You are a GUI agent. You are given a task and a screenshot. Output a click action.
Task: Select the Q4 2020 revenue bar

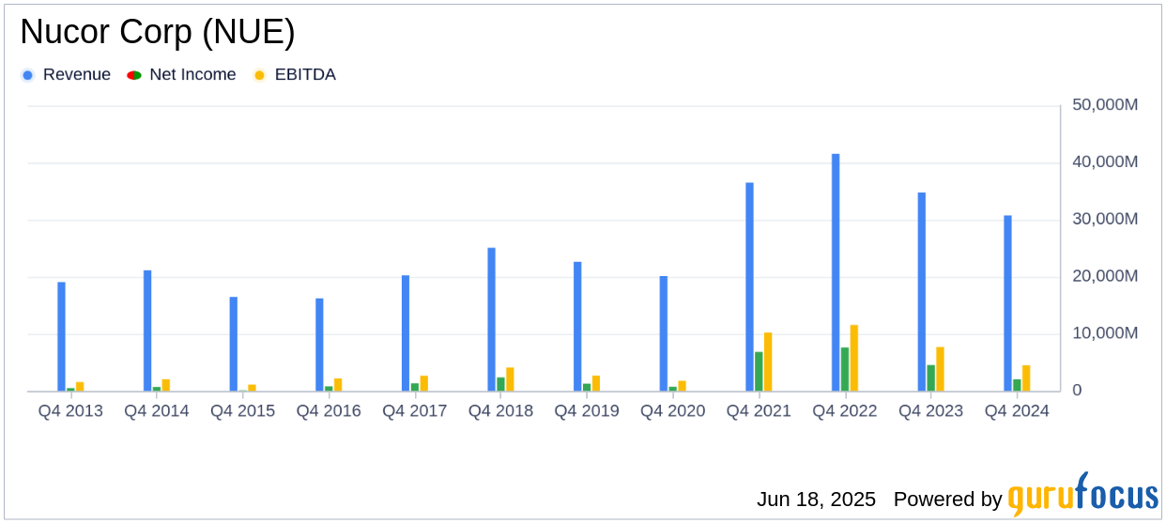pyautogui.click(x=663, y=333)
